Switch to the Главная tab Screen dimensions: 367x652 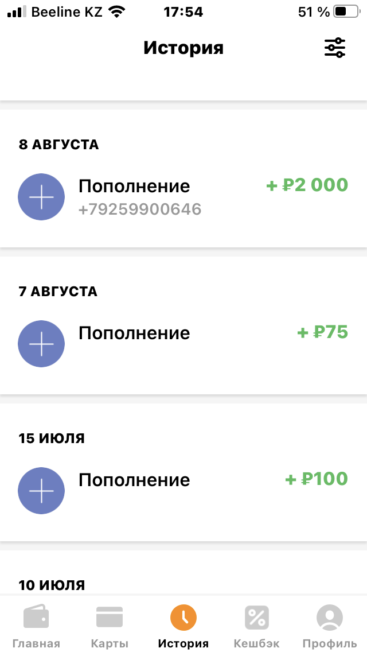(36, 643)
